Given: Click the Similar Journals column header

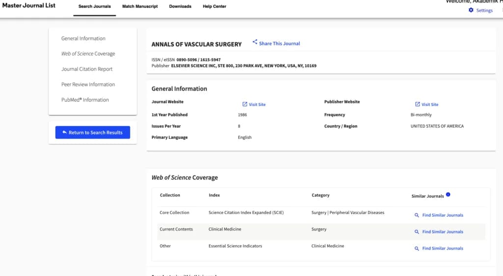Looking at the screenshot, I should (428, 196).
